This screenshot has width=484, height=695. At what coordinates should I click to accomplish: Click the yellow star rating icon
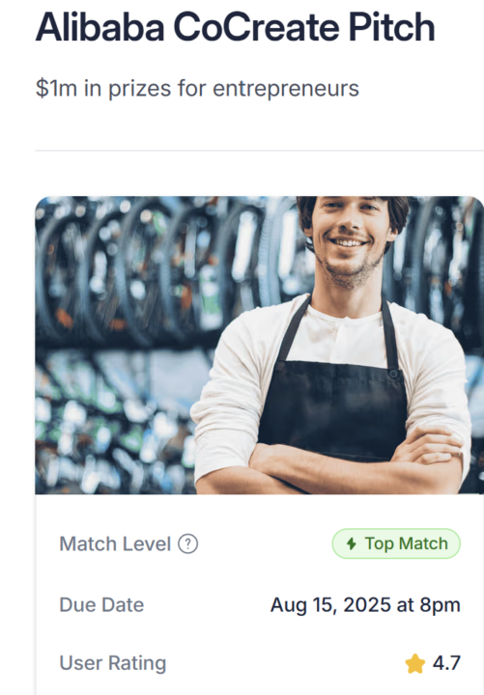click(x=415, y=664)
